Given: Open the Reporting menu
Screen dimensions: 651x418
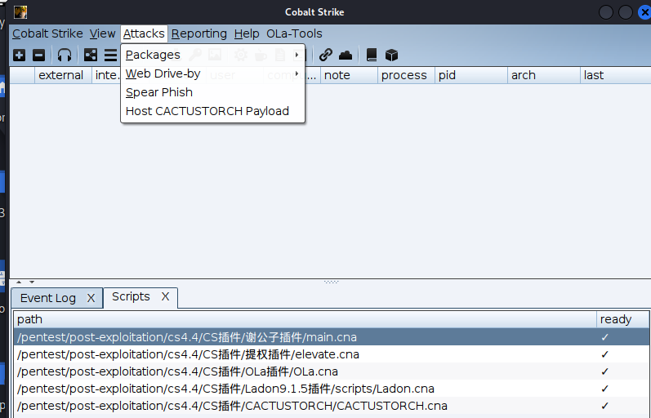Looking at the screenshot, I should (x=198, y=33).
